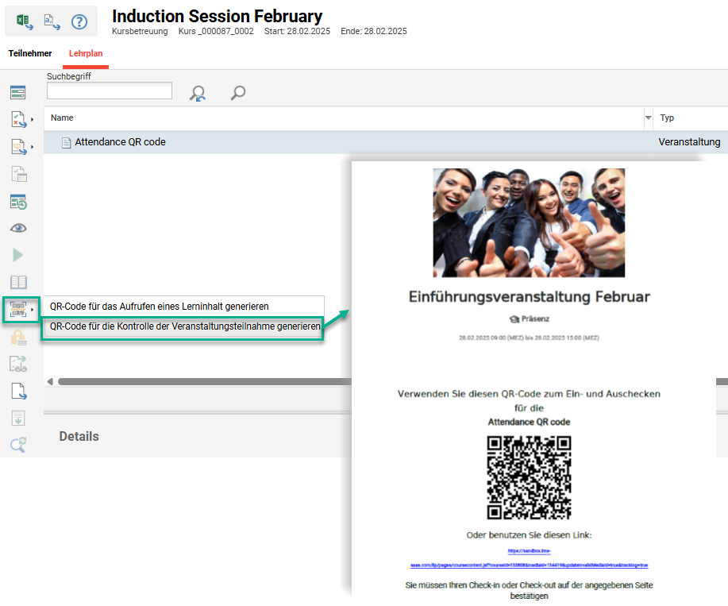The image size is (728, 606).
Task: Click the Details section heading
Action: coord(79,437)
